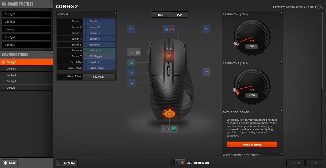Click the Sensitivity 1 help question mark

pos(281,13)
